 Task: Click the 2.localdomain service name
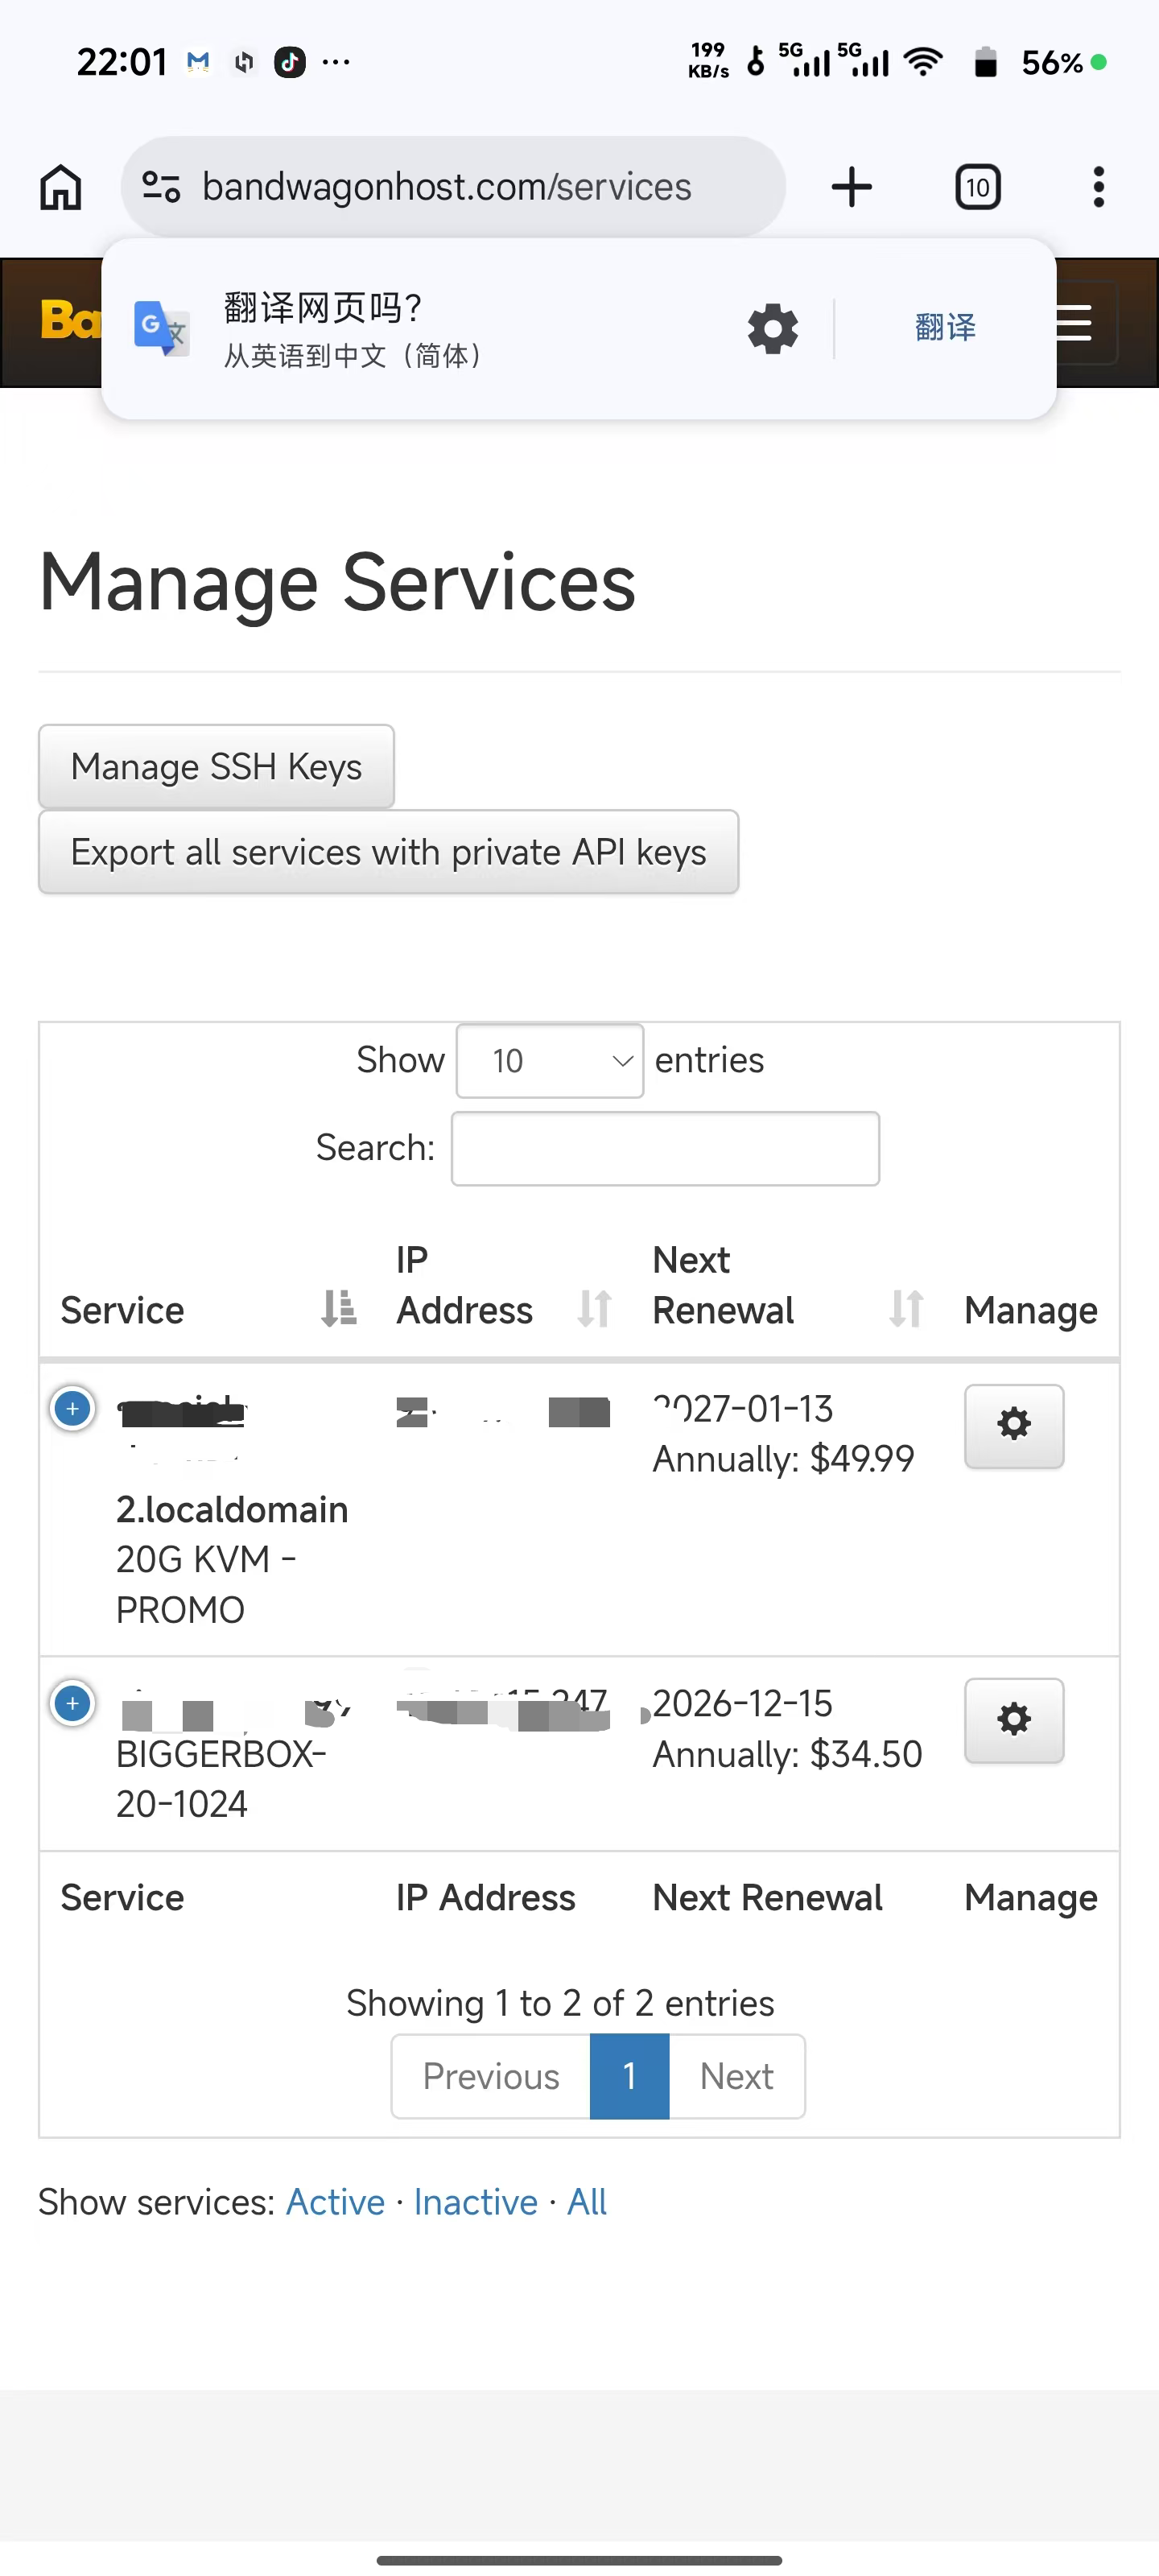click(232, 1509)
